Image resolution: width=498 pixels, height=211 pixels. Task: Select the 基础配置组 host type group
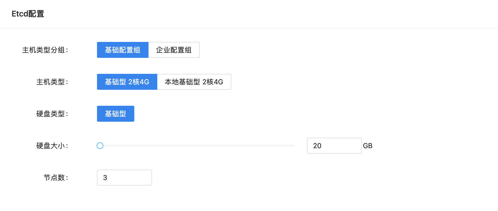coord(122,50)
